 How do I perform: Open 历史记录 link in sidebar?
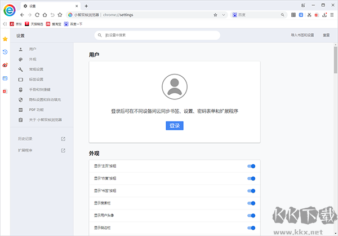(42, 139)
